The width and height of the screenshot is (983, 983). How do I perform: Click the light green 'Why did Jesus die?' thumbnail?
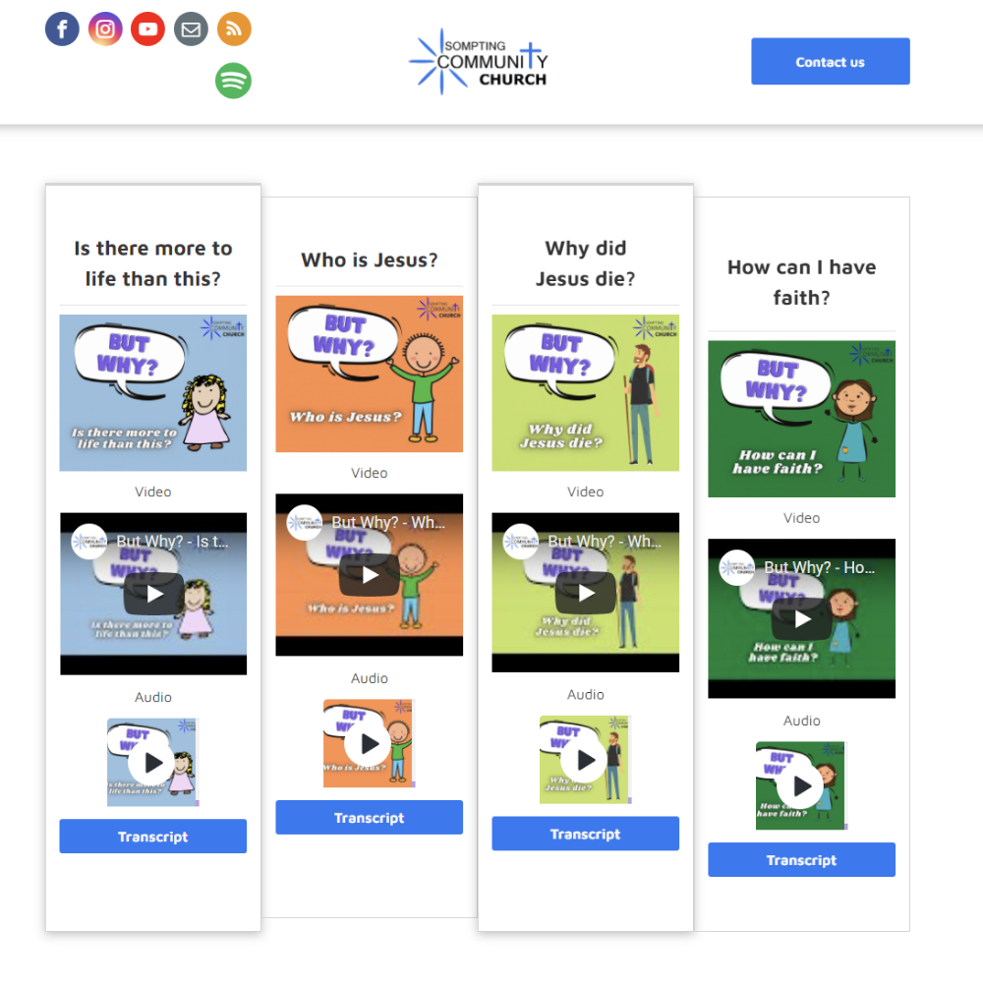586,392
